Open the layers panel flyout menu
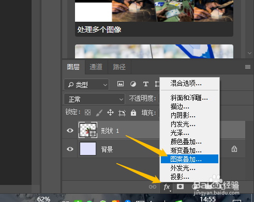This screenshot has width=254, height=202. pos(248,67)
